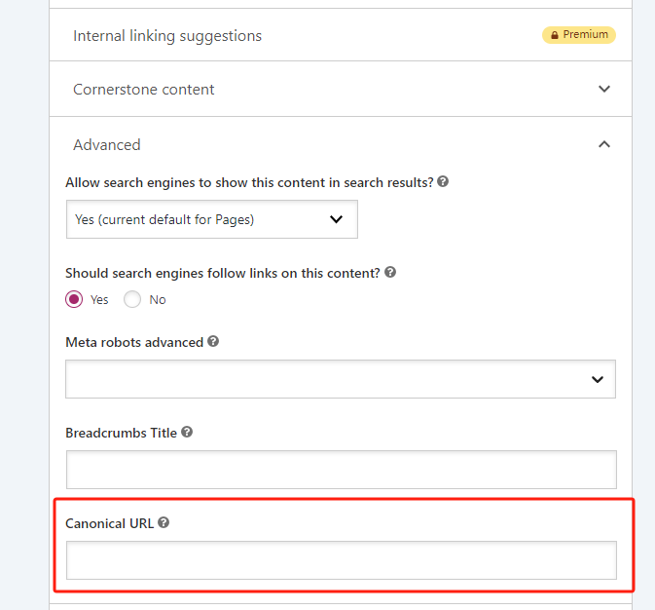The image size is (655, 610).
Task: Collapse Advanced section using the up chevron
Action: coord(604,144)
